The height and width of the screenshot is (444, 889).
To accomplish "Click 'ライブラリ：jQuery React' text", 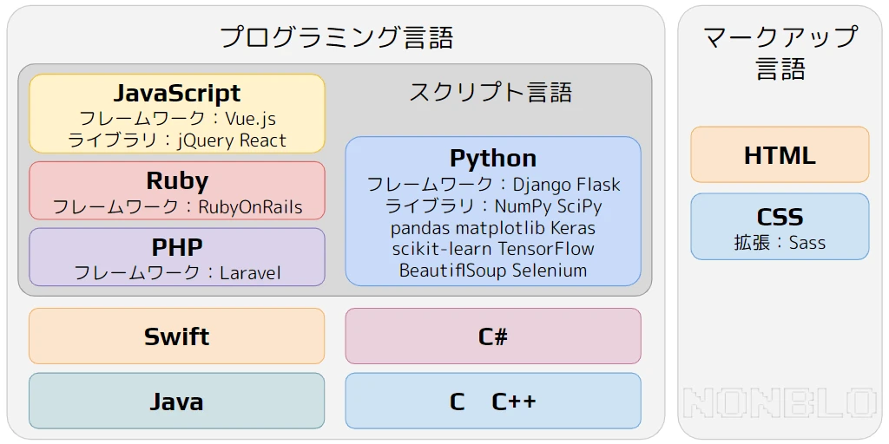I will point(177,140).
